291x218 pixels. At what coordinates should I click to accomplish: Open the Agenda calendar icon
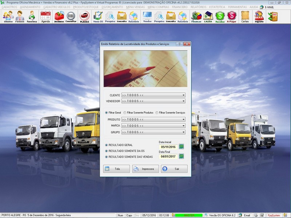tap(45, 17)
